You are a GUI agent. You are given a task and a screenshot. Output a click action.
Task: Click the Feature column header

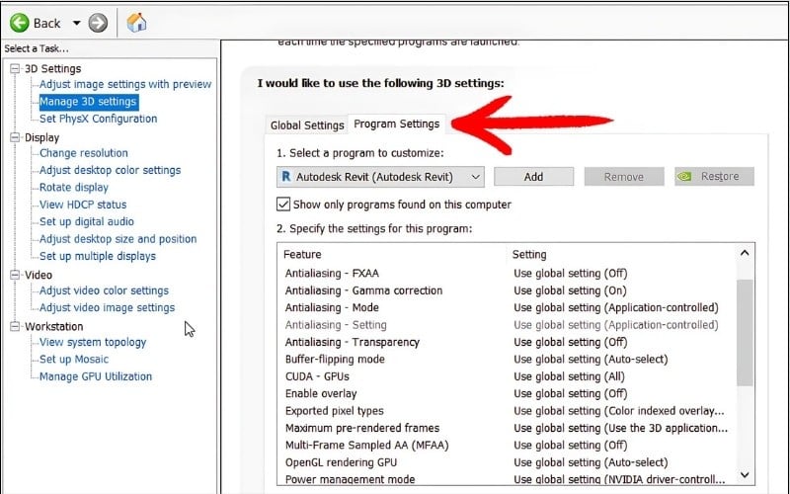coord(302,254)
